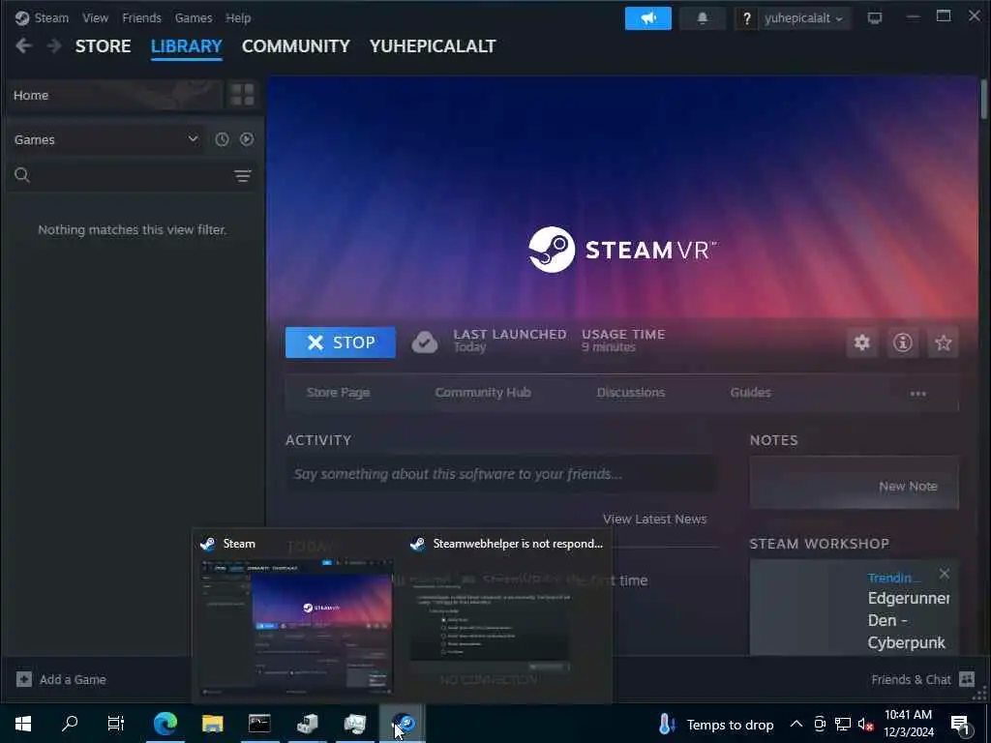This screenshot has height=743, width=991.
Task: Go to library Home
Action: (114, 95)
